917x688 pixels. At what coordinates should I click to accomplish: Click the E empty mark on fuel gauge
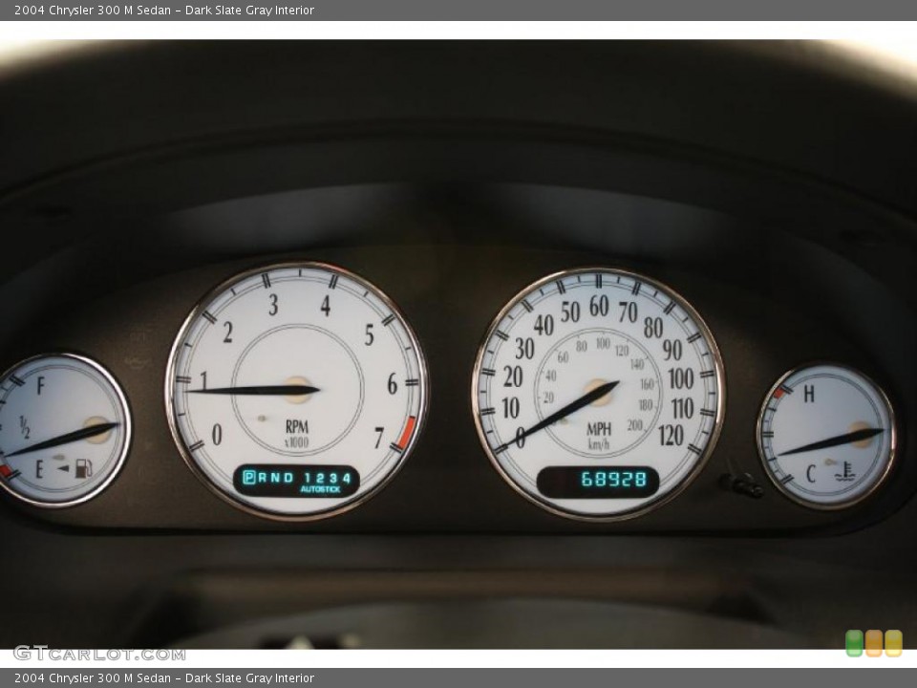(x=39, y=469)
